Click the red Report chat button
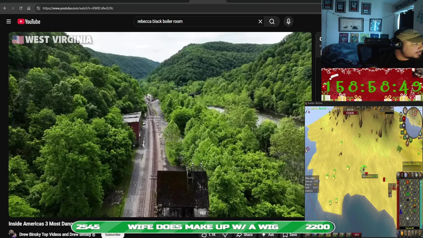The width and height of the screenshot is (423, 238). (x=357, y=235)
